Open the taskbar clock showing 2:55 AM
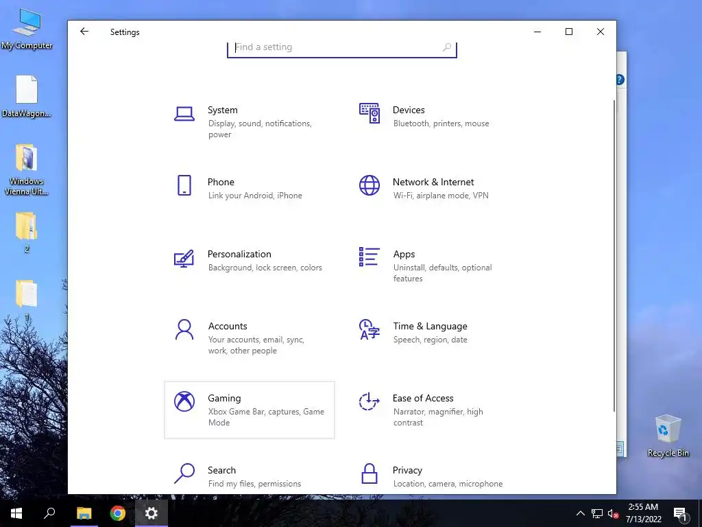Screen dimensions: 702x527 pyautogui.click(x=643, y=513)
